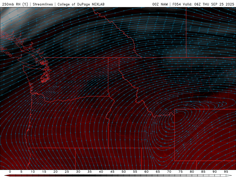Select the '90' value on the color scale
The width and height of the screenshot is (236, 177).
coord(214,172)
